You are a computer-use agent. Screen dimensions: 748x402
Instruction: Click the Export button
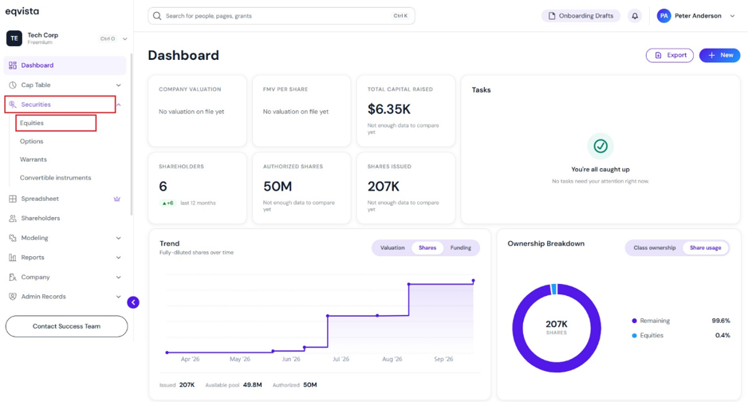(x=669, y=55)
